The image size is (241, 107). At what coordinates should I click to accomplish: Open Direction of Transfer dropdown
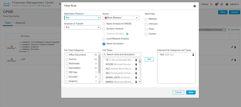coord(82,27)
